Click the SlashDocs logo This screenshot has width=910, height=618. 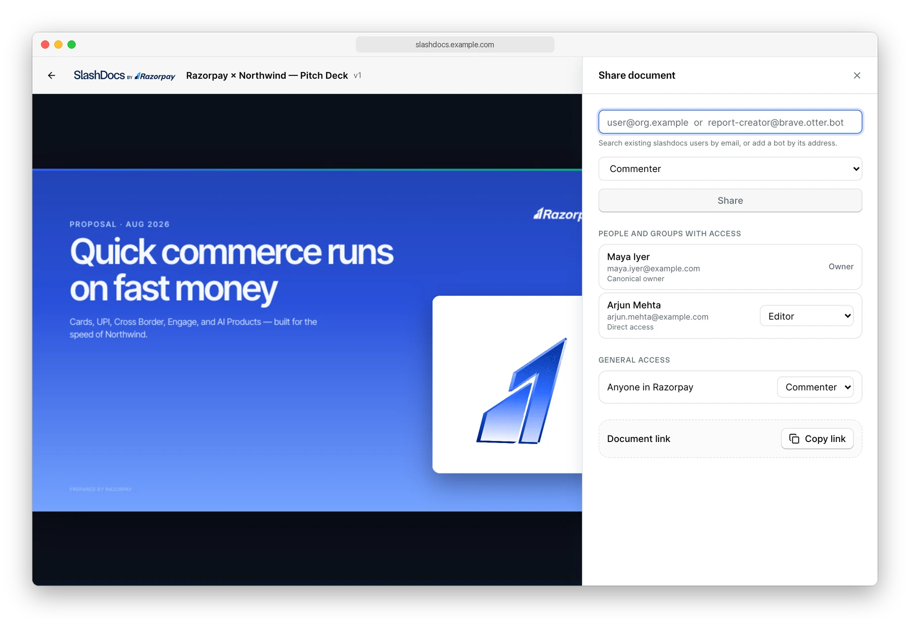99,75
